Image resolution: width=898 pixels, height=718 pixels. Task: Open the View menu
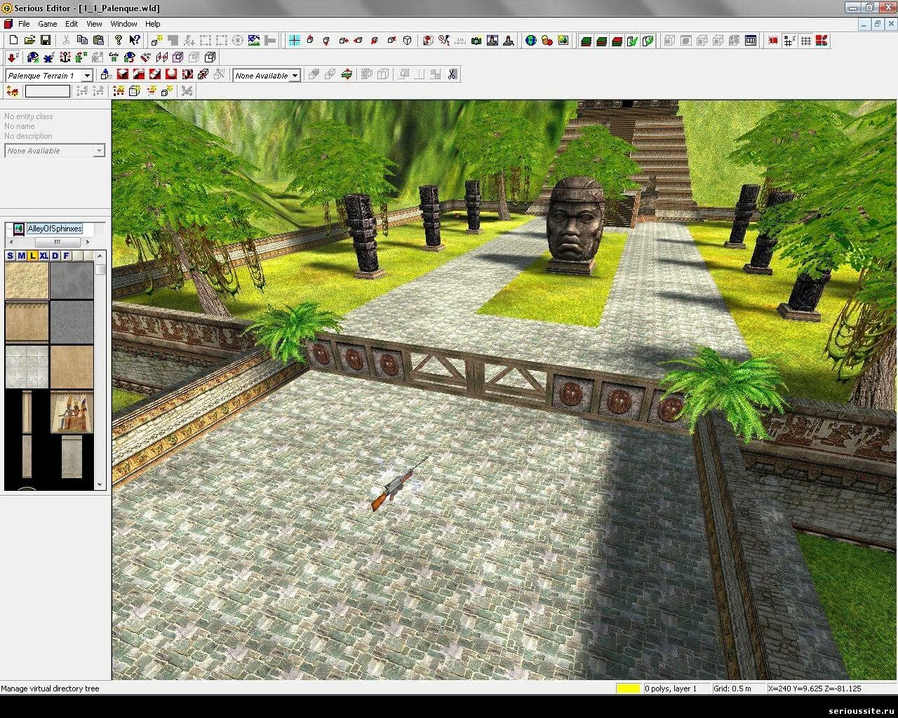(94, 24)
